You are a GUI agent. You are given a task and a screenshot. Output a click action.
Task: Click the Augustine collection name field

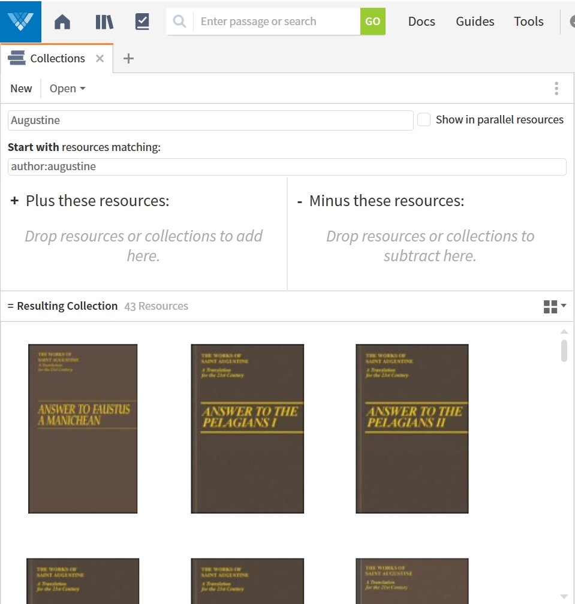click(x=210, y=120)
